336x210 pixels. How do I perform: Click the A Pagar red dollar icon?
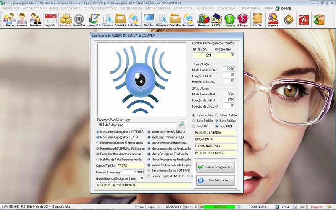[x=243, y=19]
